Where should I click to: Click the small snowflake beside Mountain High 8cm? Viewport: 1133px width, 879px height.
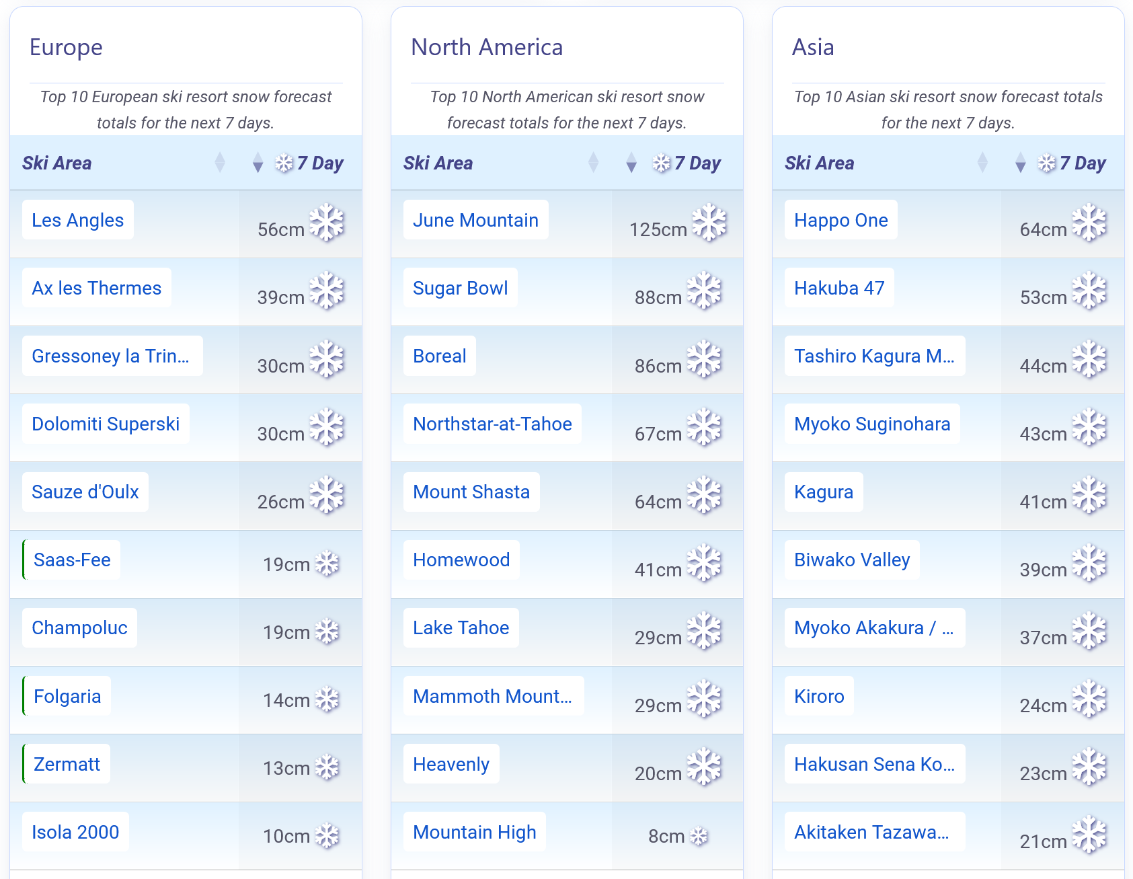[x=699, y=836]
